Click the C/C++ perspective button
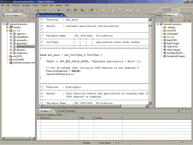 tap(173, 10)
